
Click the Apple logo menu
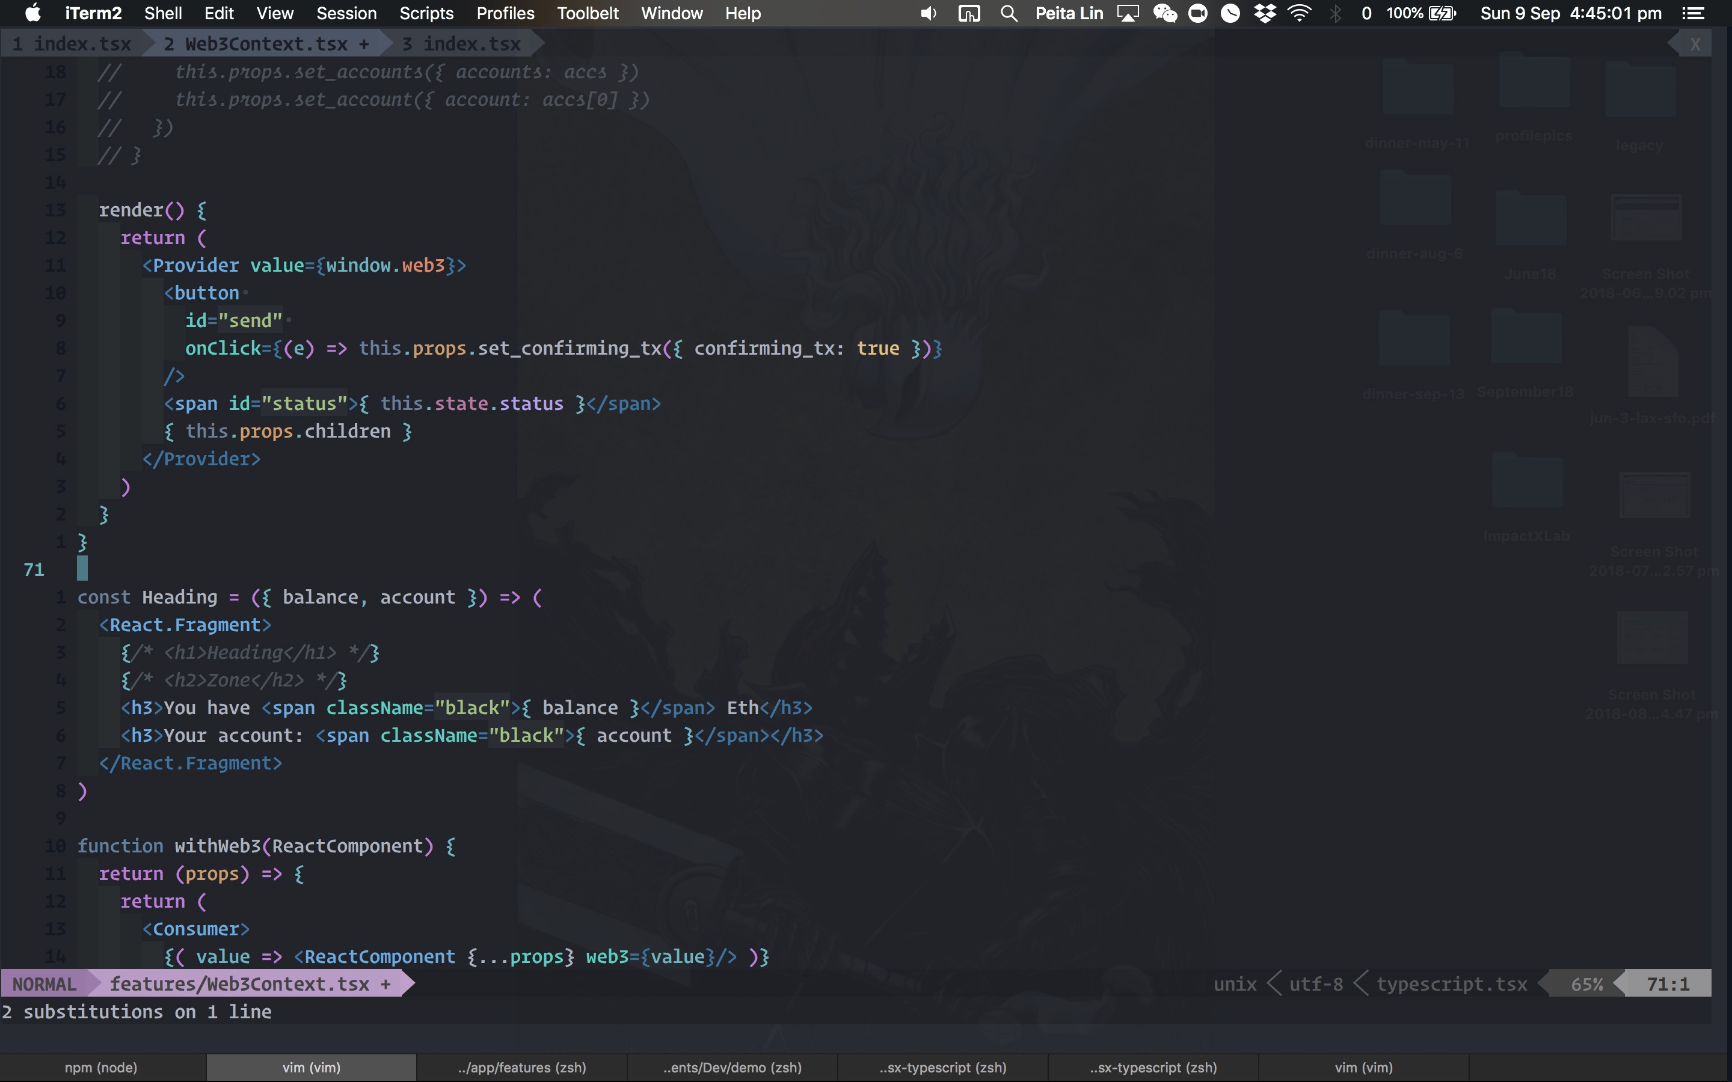pyautogui.click(x=33, y=13)
